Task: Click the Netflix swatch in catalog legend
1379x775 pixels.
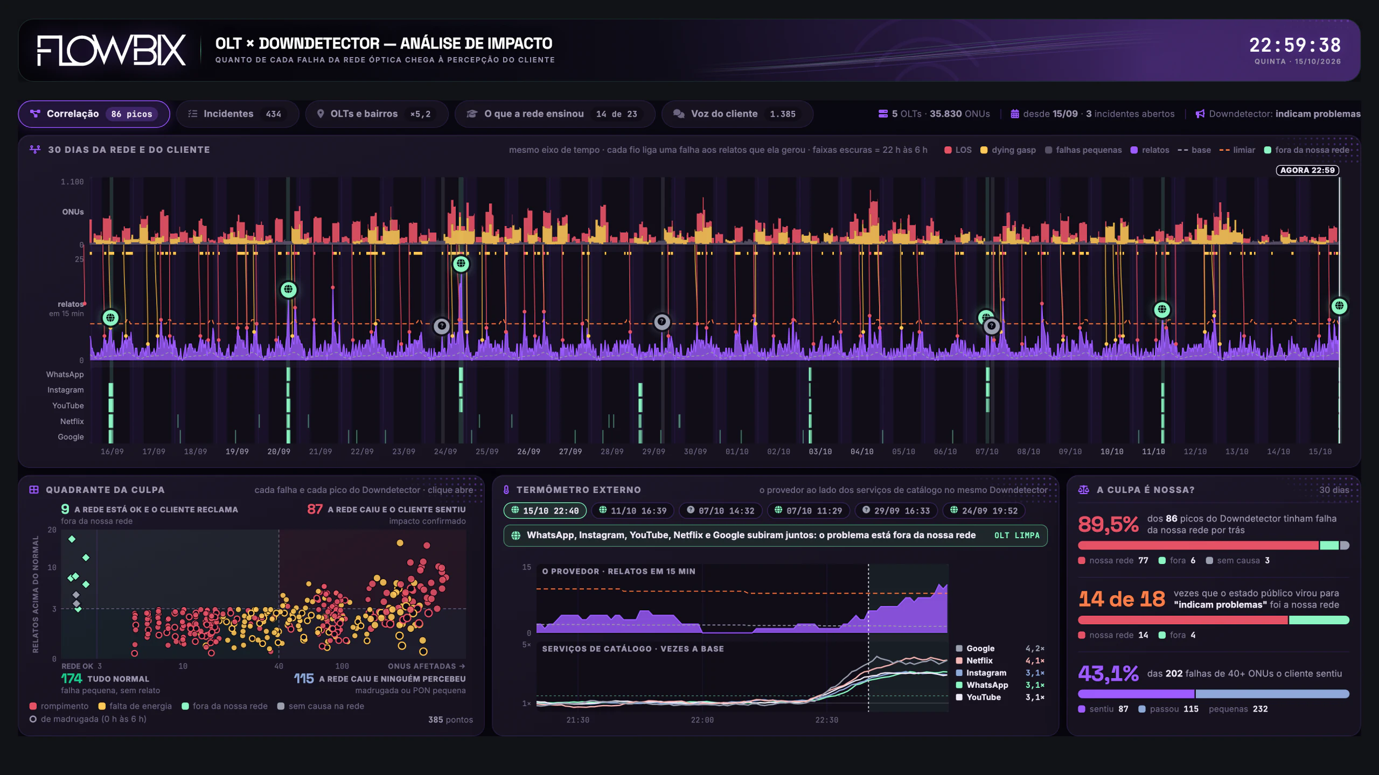Action: tap(959, 661)
